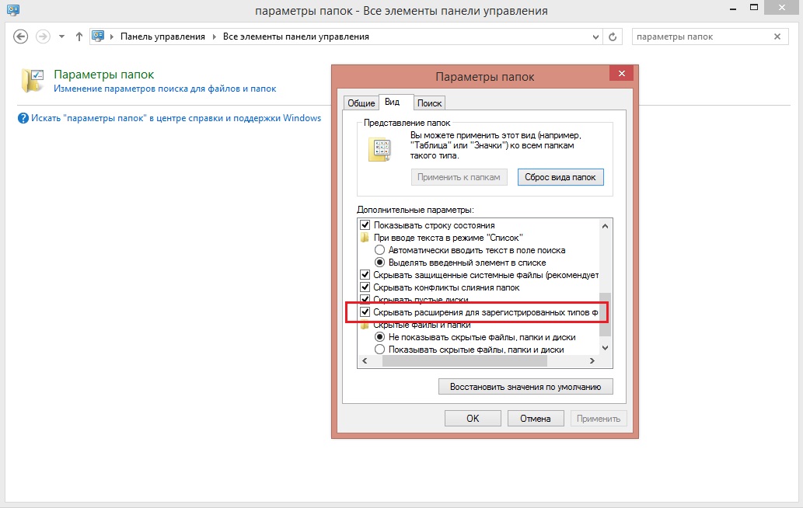The height and width of the screenshot is (508, 803).
Task: Click the down arrow of settings list scrollbar
Action: (605, 348)
